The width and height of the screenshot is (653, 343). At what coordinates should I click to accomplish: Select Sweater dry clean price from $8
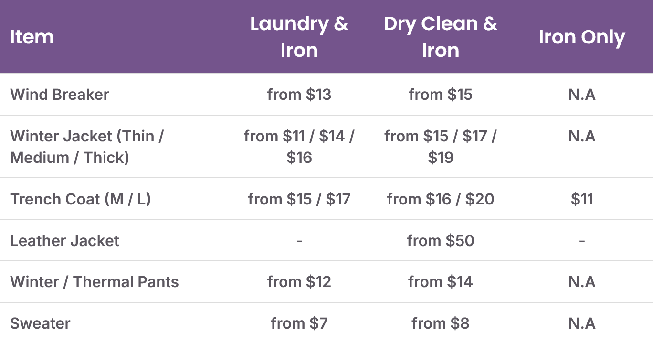441,323
